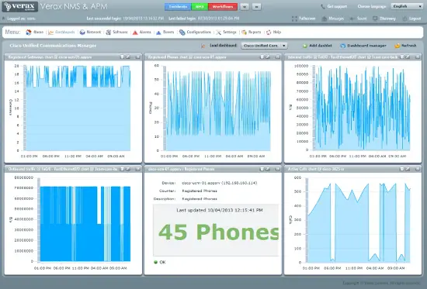Click the Verax logo
The width and height of the screenshot is (427, 289).
20,6
